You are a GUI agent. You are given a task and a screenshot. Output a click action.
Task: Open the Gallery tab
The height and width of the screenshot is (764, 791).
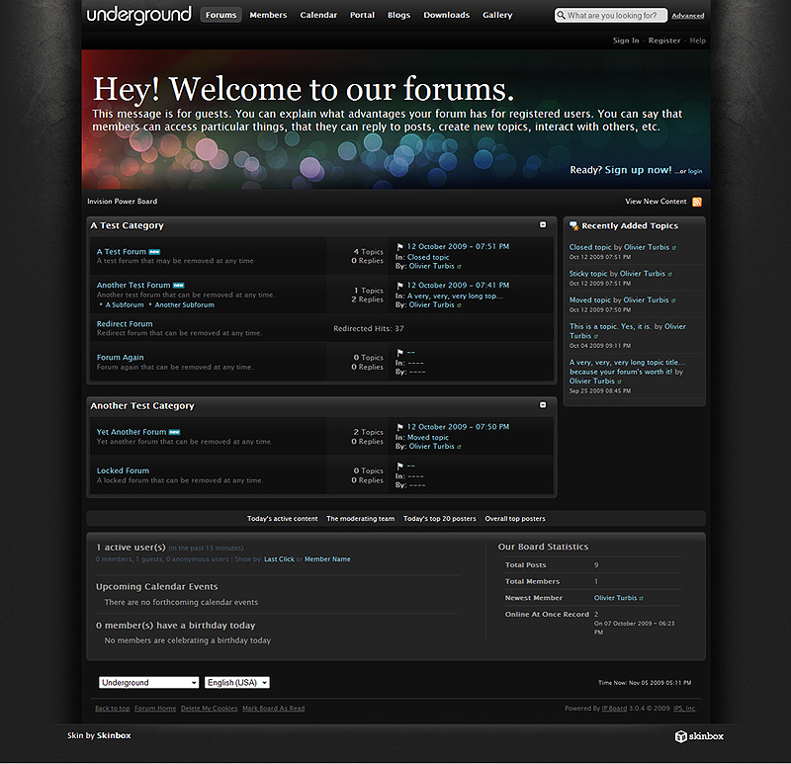click(x=497, y=15)
